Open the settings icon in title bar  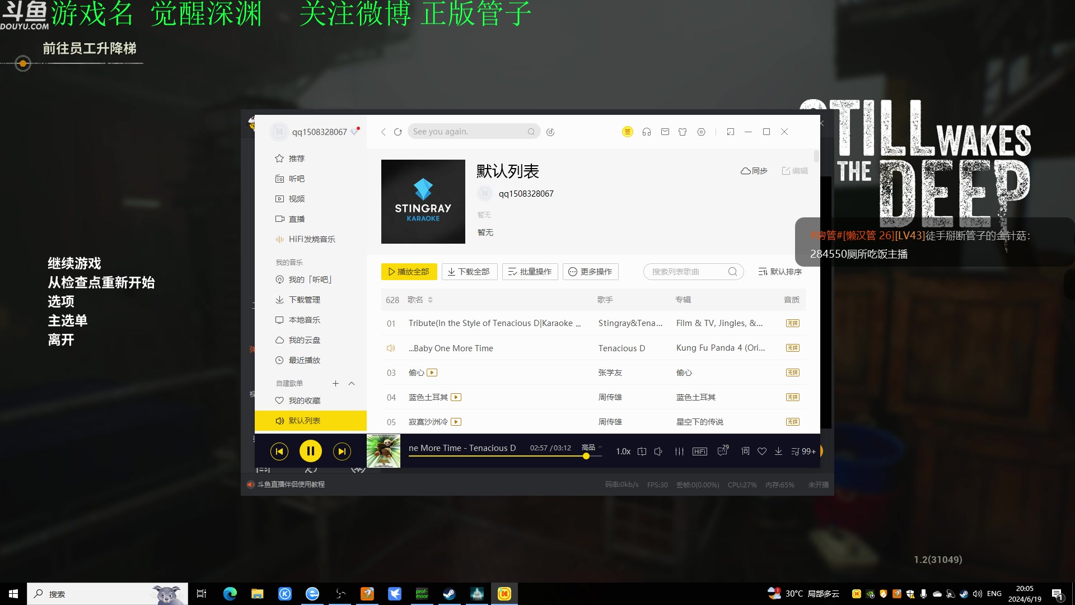point(701,132)
